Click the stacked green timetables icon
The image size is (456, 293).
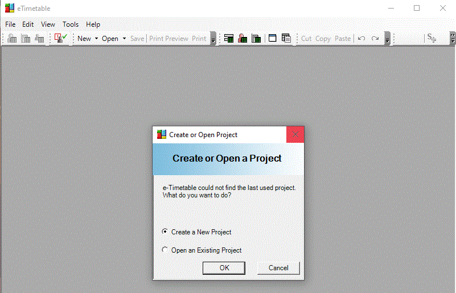point(256,38)
